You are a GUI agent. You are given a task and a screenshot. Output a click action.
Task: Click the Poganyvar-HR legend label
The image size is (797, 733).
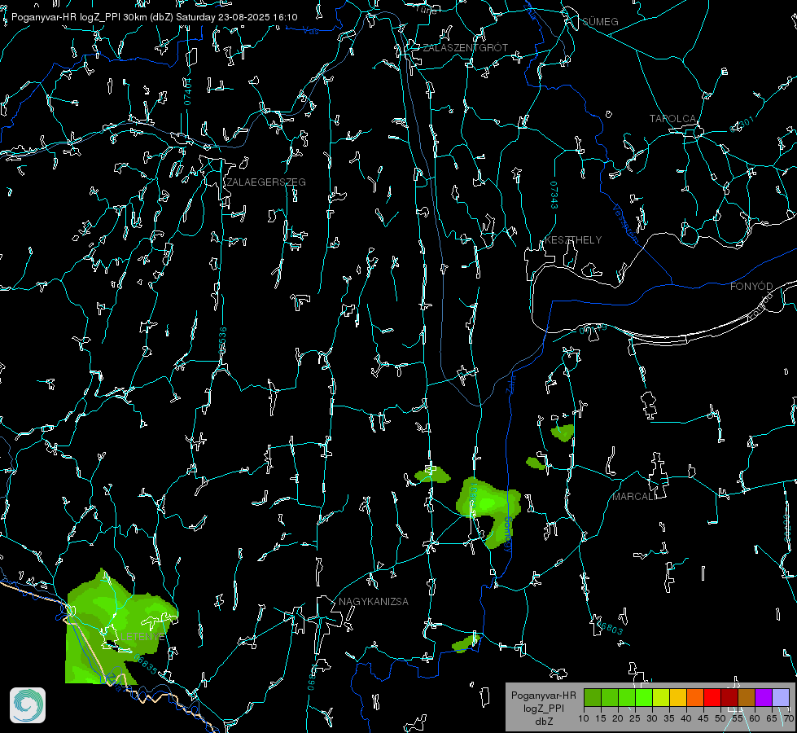(x=543, y=696)
